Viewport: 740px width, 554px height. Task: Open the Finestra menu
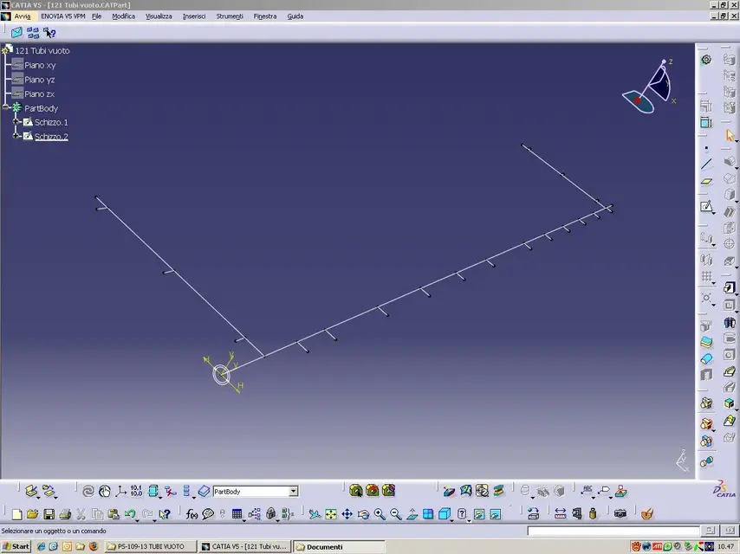point(265,16)
